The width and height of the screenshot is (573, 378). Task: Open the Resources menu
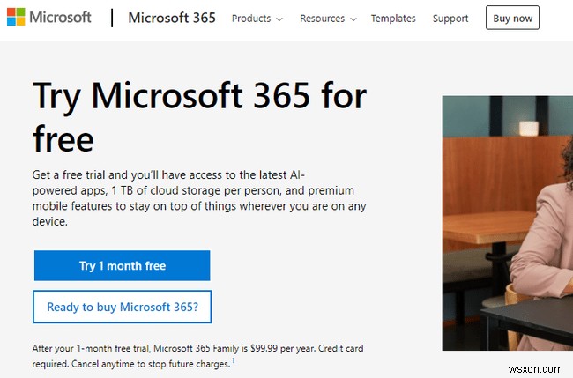(322, 19)
